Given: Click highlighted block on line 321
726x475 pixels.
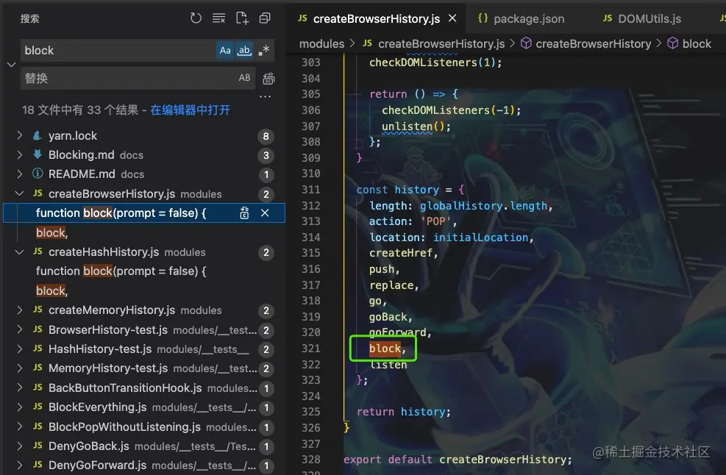Looking at the screenshot, I should pyautogui.click(x=385, y=349).
